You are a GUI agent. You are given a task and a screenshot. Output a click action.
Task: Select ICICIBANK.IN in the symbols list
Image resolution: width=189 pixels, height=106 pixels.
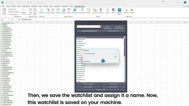(100, 76)
